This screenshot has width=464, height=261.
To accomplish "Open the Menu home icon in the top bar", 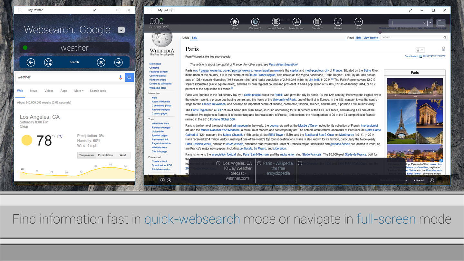I will [235, 22].
